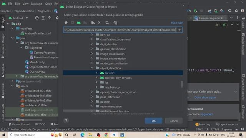The image size is (246, 138).
Task: Create new folder icon in dialog toolbar
Action: (x=93, y=23)
